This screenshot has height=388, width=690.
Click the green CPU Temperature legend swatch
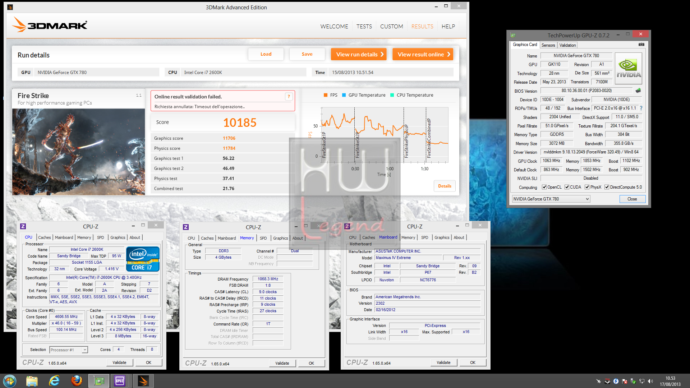392,95
